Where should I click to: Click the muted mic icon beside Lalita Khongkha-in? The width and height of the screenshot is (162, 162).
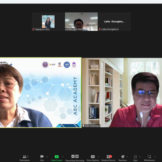(100, 29)
